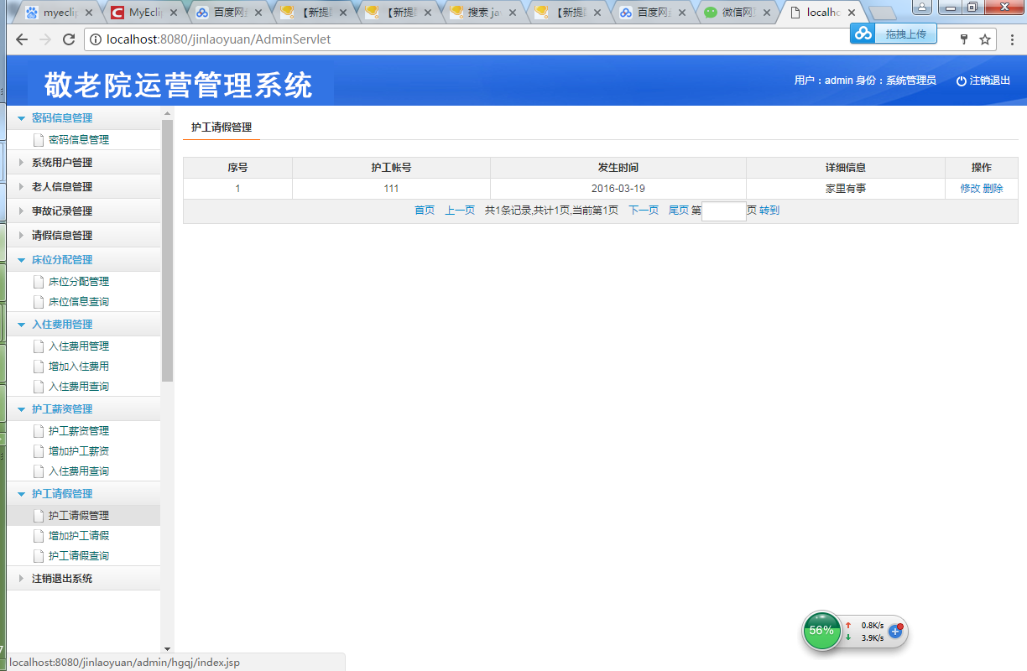Open the new tab button
Screen dimensions: 1027x671
pos(882,13)
